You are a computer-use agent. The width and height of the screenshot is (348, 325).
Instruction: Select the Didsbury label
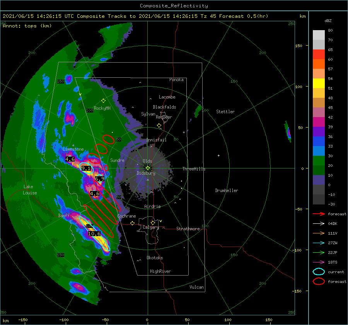146,173
